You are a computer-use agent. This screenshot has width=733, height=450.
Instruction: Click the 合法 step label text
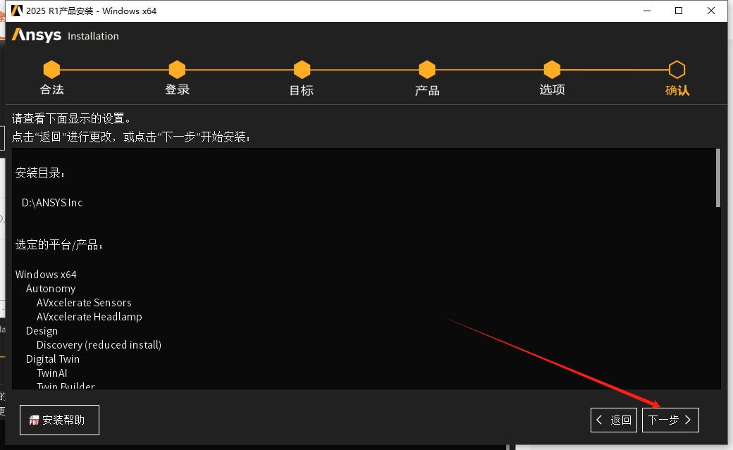(51, 89)
